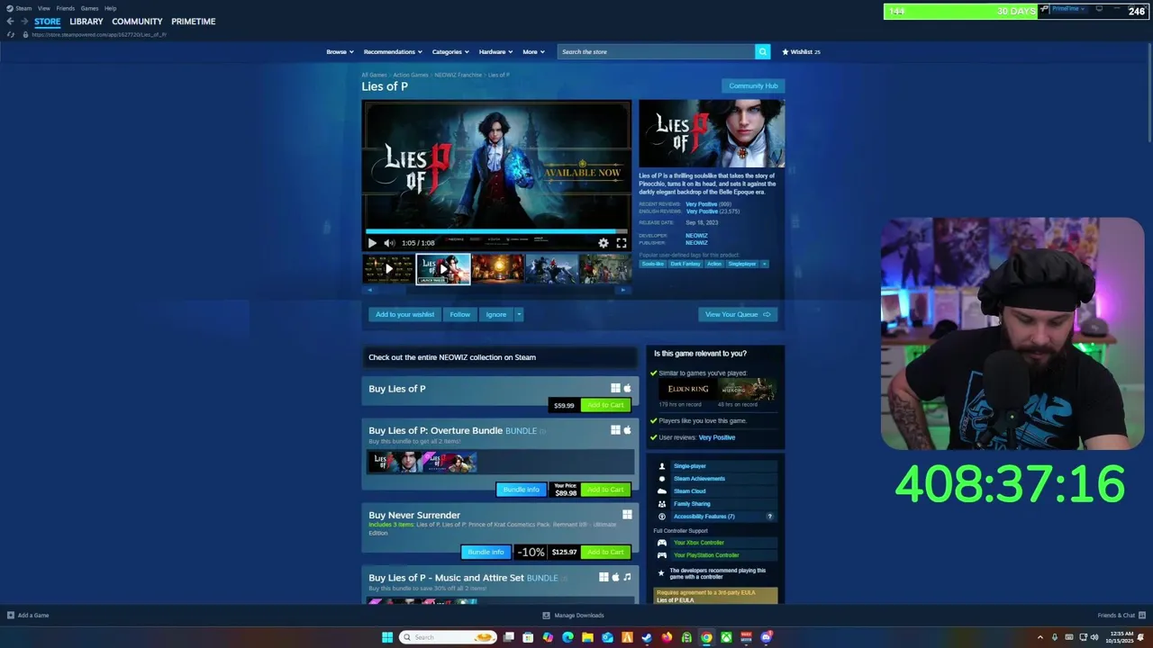
Task: Click the Single-player feature link
Action: [690, 466]
